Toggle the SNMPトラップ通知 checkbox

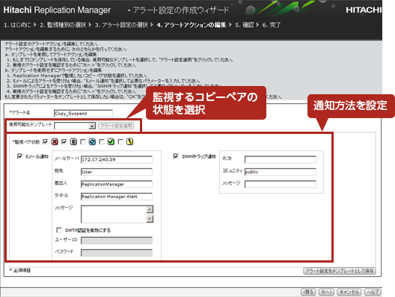(x=176, y=156)
